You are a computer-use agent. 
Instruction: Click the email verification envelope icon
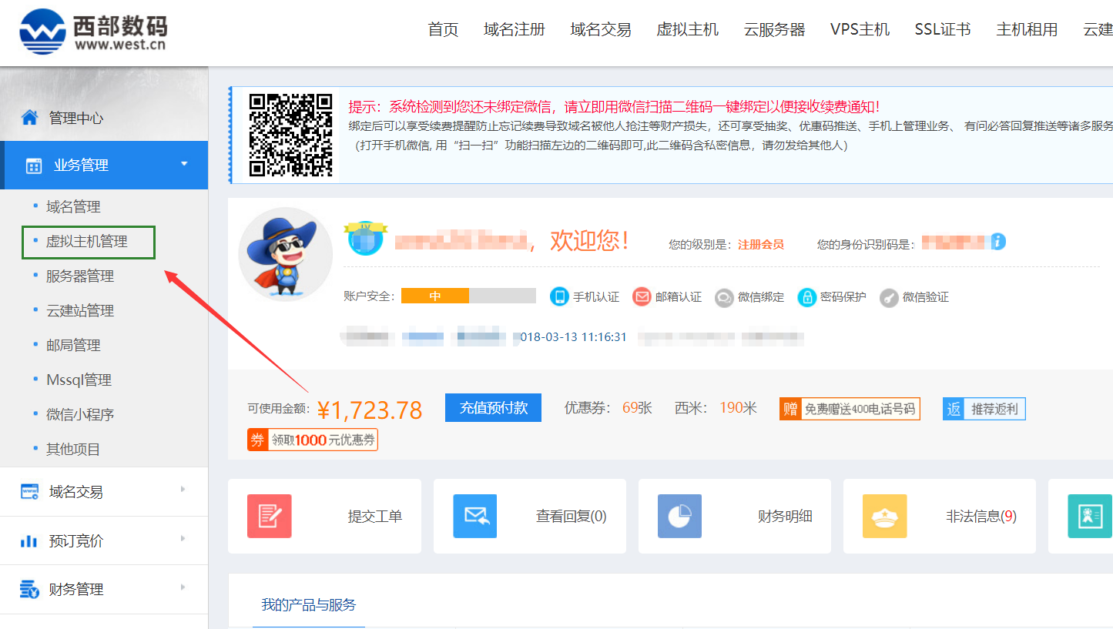(x=642, y=296)
